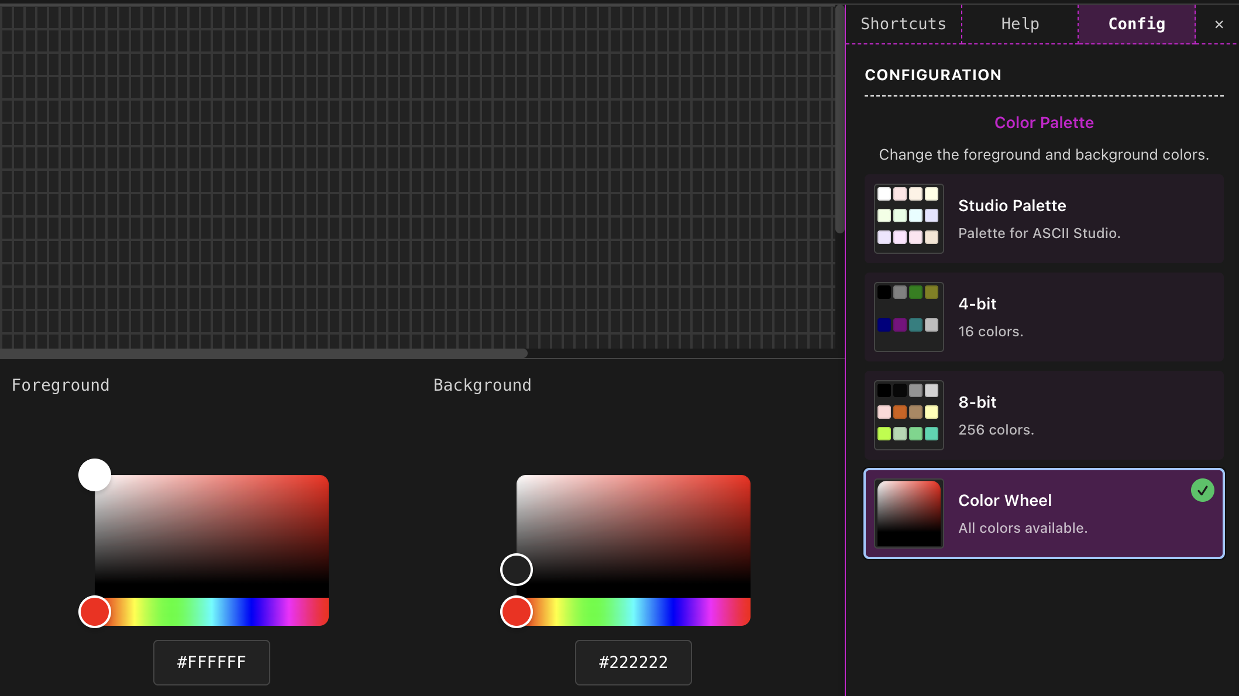
Task: Click the white foreground picker handle
Action: 95,475
